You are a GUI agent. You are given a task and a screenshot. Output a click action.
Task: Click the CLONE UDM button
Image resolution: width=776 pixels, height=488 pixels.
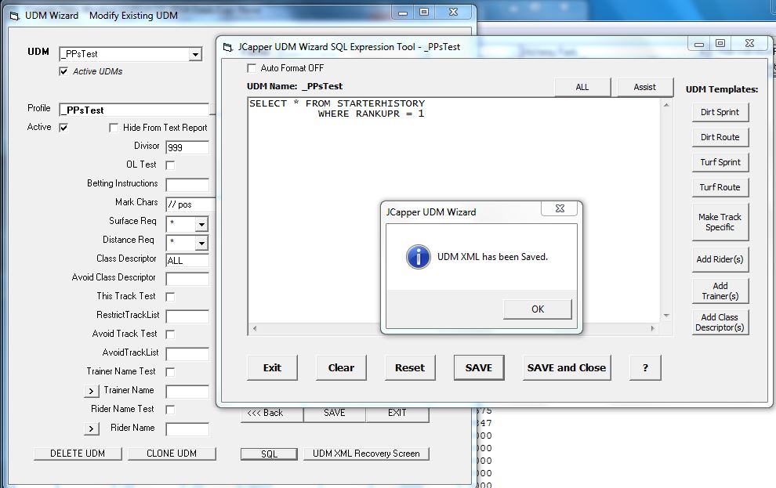[172, 454]
